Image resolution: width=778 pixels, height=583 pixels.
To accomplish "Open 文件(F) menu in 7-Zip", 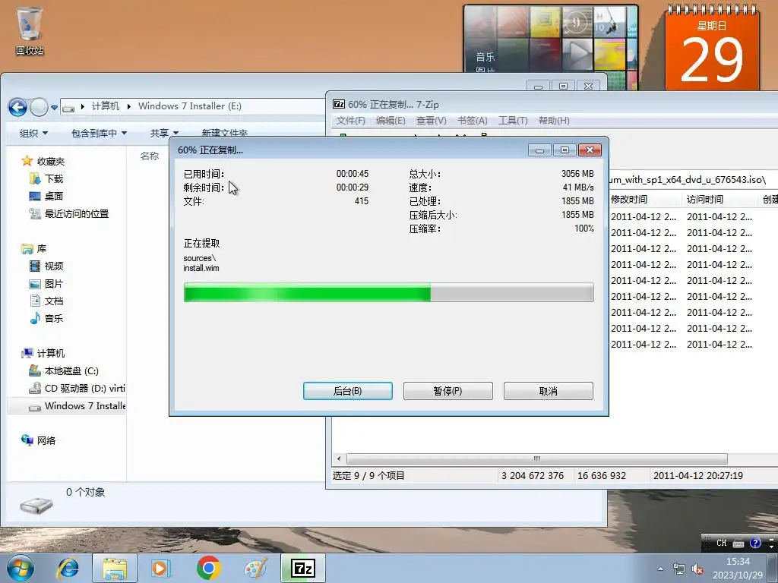I will [350, 121].
